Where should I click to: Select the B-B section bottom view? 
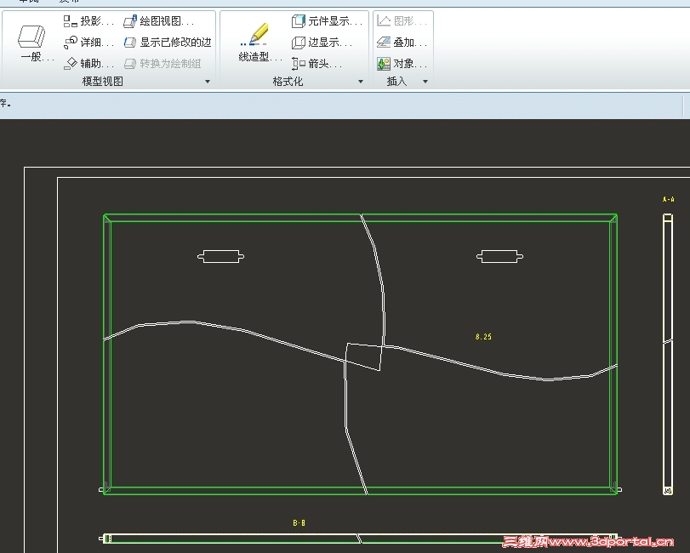tap(360, 539)
